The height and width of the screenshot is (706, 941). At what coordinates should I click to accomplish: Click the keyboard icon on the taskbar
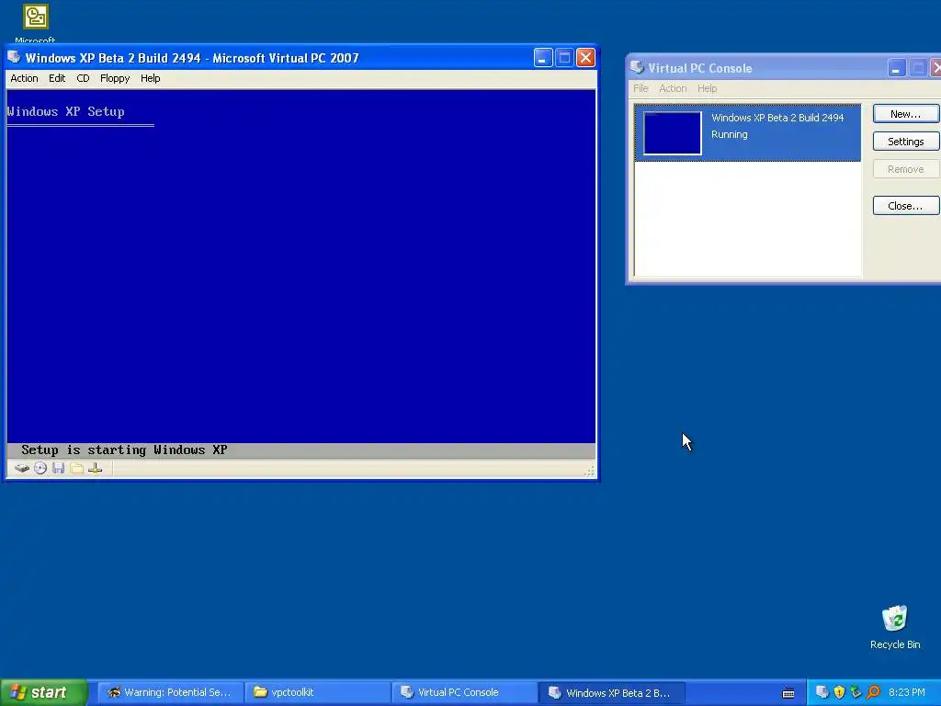pyautogui.click(x=788, y=693)
